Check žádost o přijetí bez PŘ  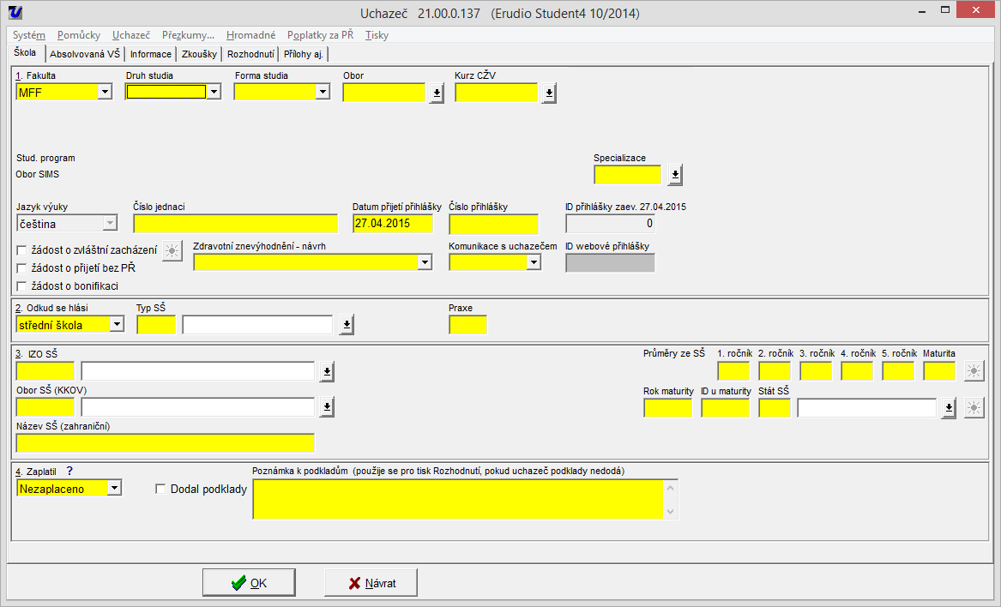coord(22,268)
